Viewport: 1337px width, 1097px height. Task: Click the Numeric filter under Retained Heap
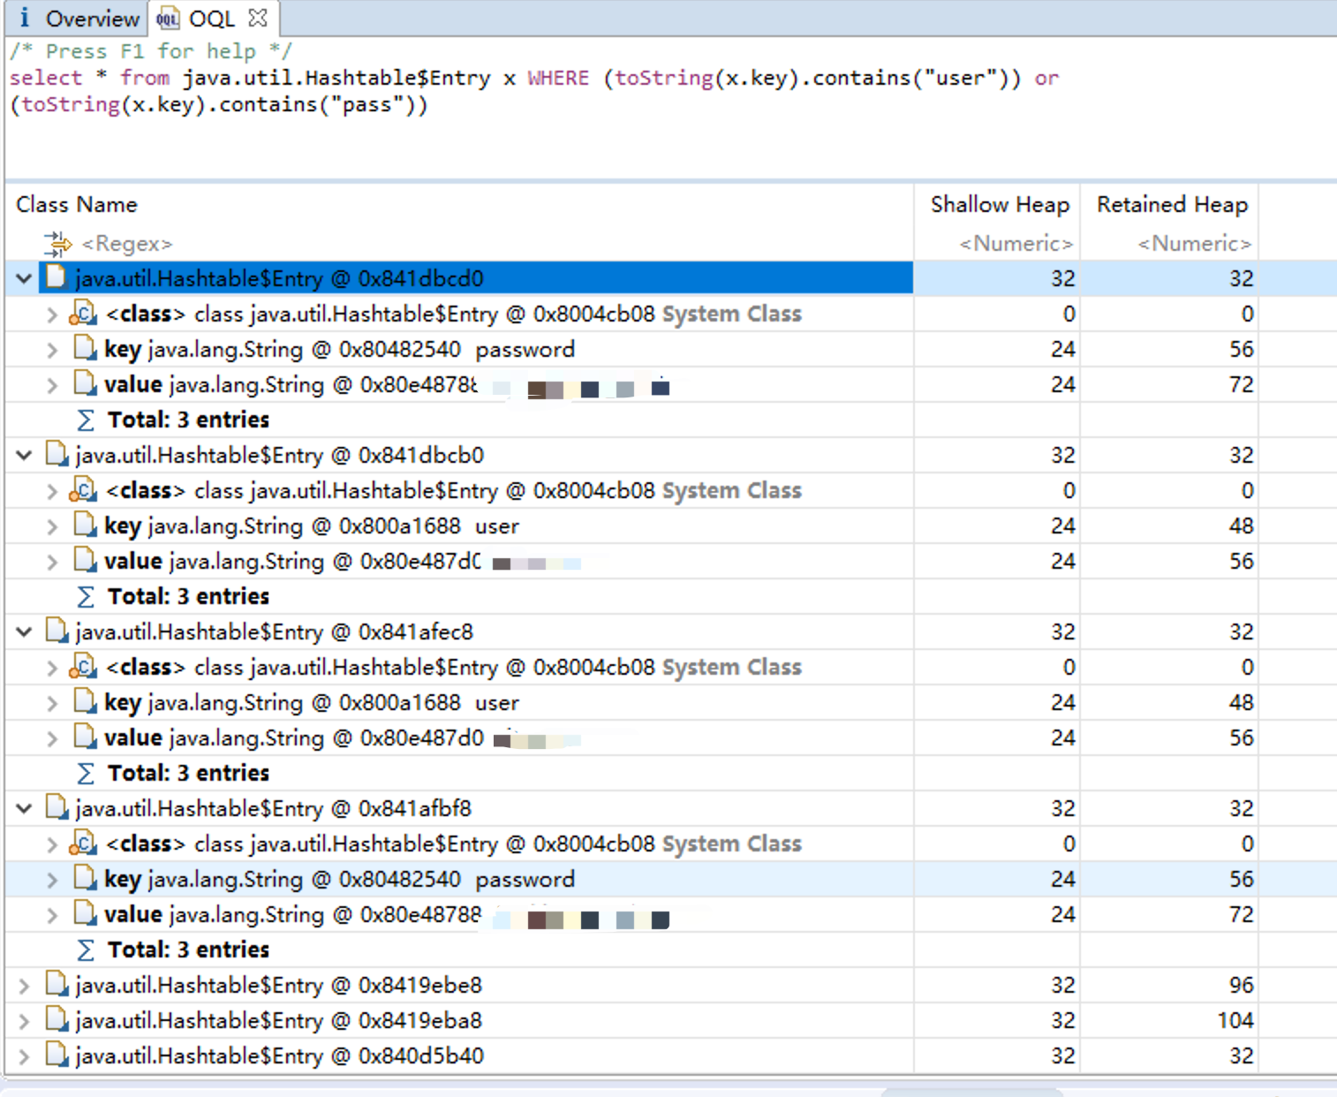pos(1194,244)
